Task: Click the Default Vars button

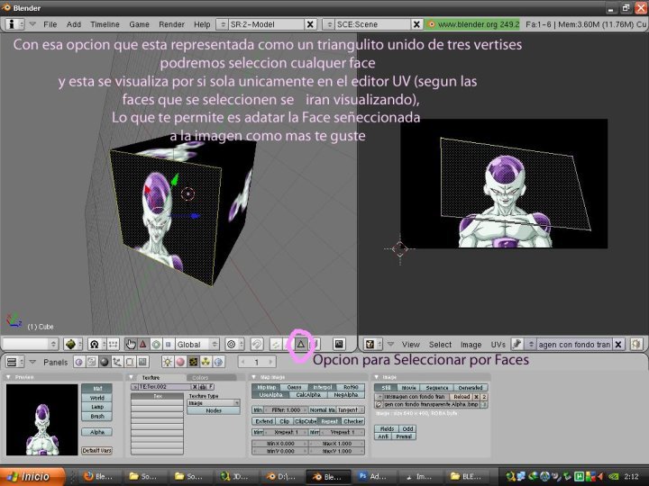Action: click(96, 450)
